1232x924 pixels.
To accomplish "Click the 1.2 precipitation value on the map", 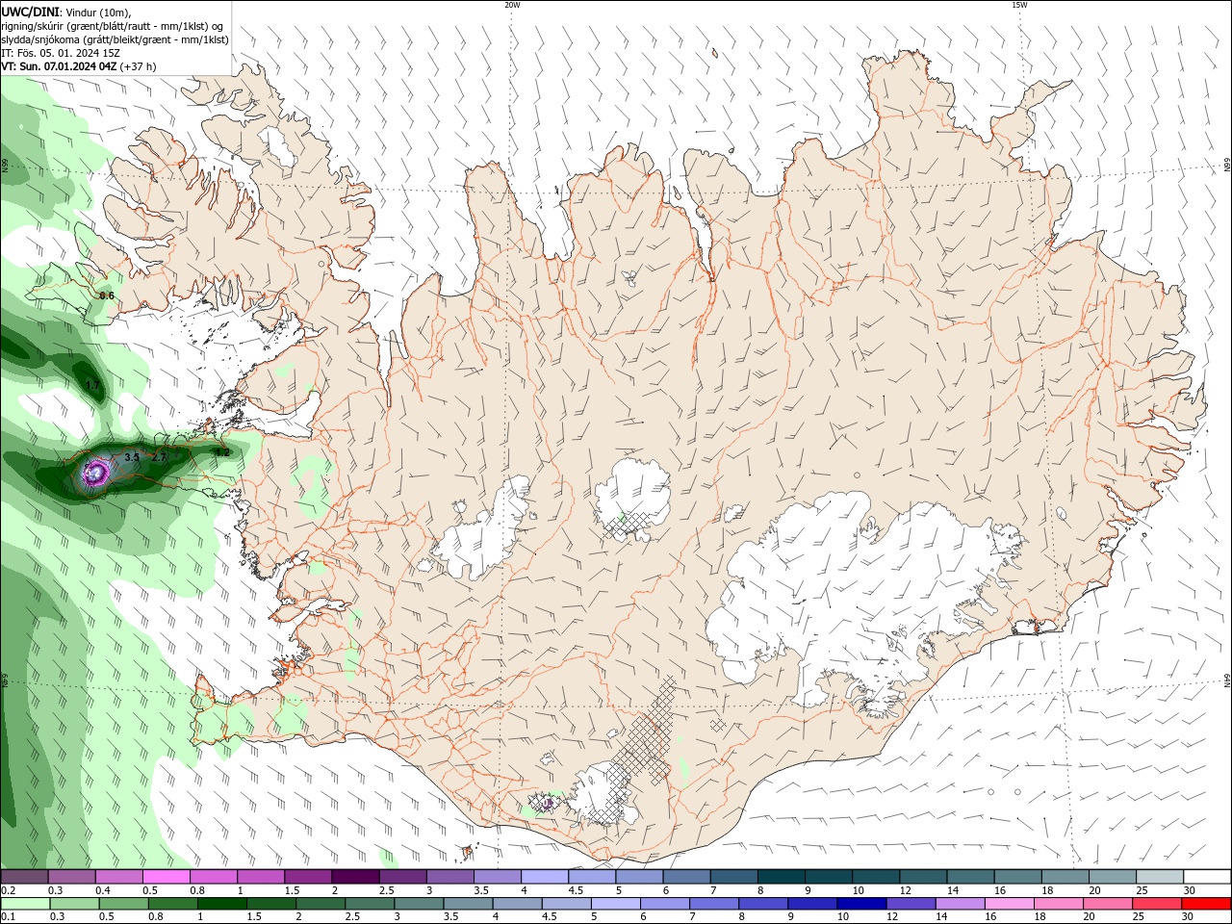I will [x=221, y=452].
